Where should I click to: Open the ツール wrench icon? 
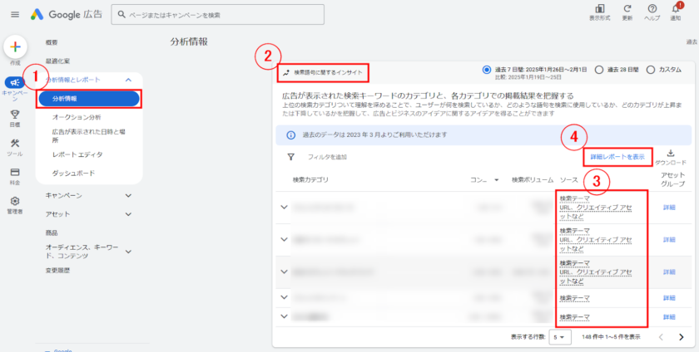coord(15,144)
